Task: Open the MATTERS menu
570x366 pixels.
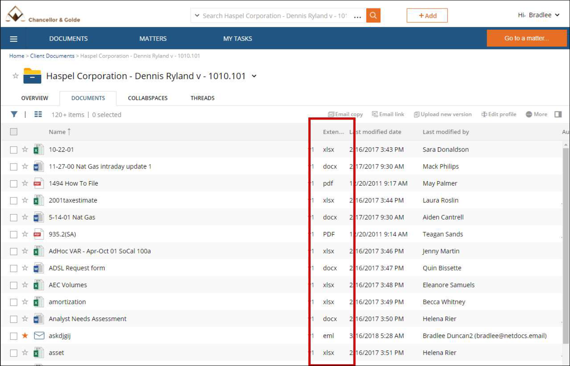Action: pyautogui.click(x=153, y=39)
